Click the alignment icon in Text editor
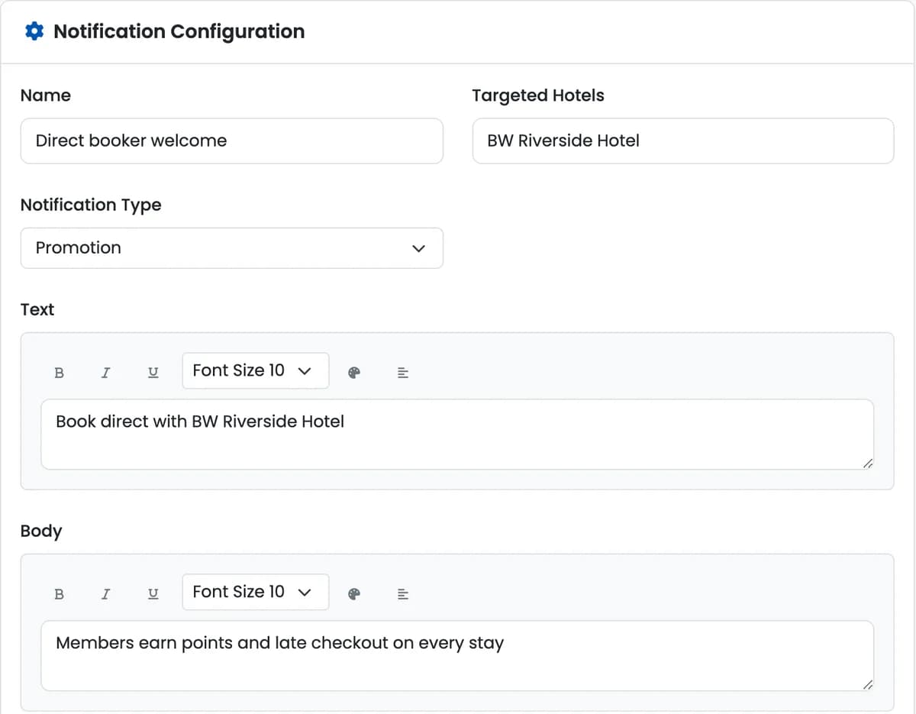 click(403, 373)
